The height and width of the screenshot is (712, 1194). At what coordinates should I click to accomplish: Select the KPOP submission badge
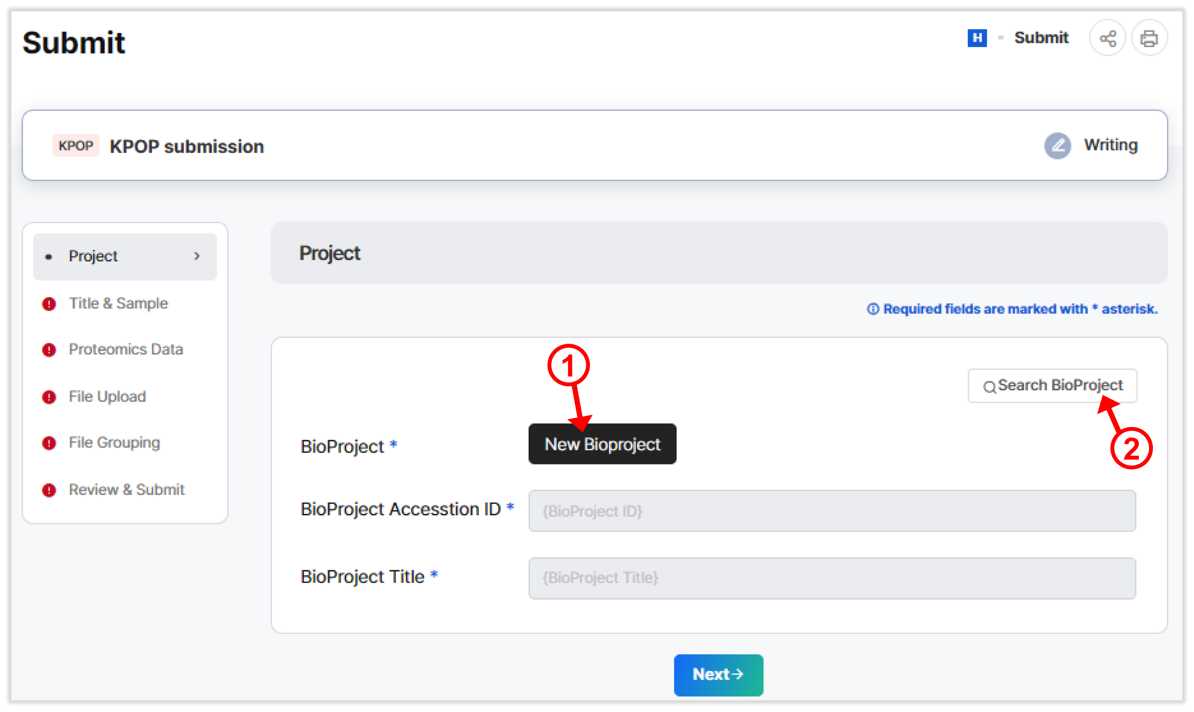(x=76, y=145)
